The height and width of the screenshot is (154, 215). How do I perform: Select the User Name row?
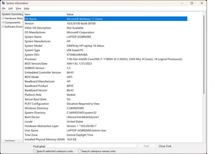tap(106, 130)
